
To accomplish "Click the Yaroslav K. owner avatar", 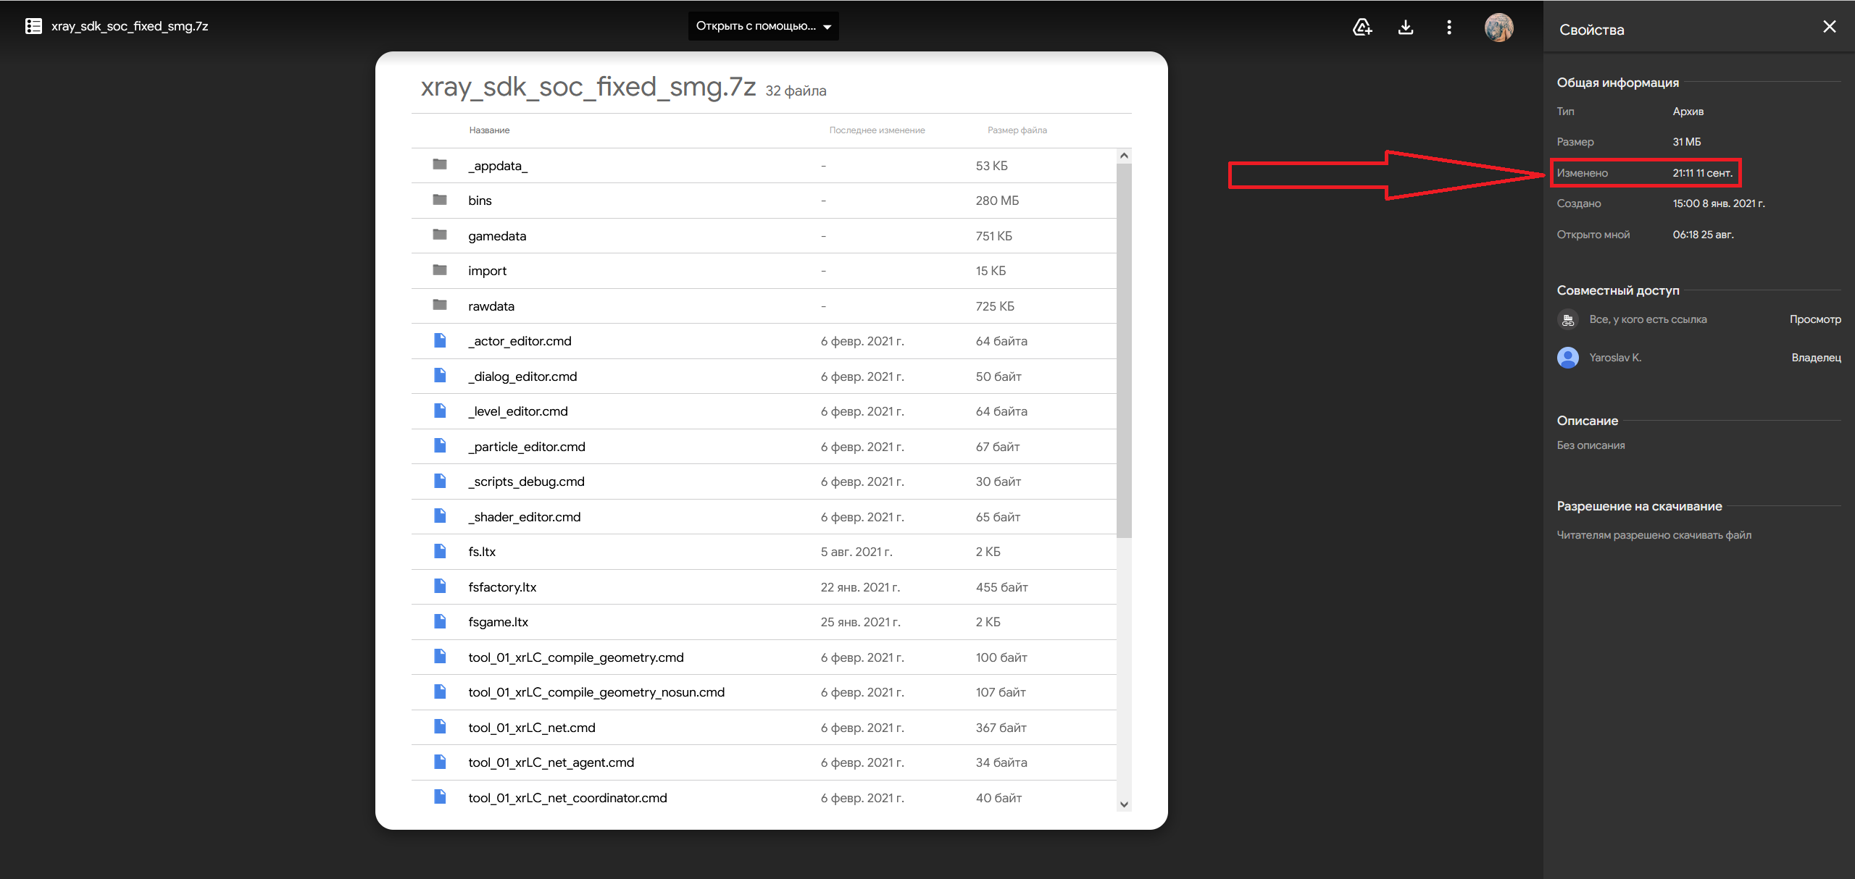I will coord(1567,357).
